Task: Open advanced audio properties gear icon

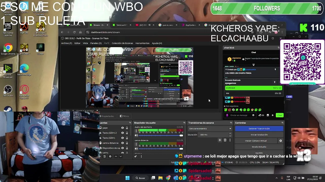Action: pos(135,156)
